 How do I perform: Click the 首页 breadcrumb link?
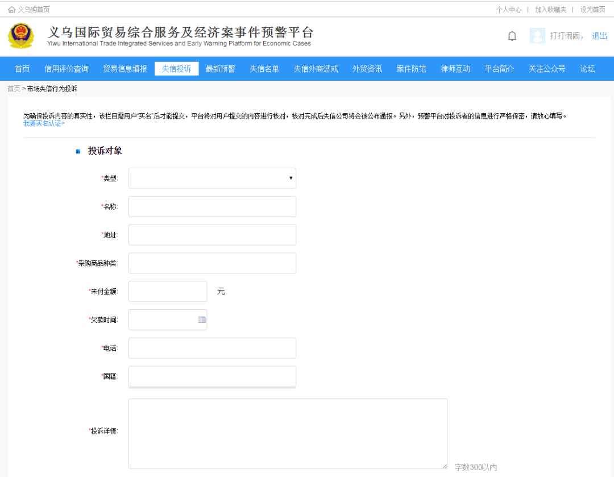14,89
